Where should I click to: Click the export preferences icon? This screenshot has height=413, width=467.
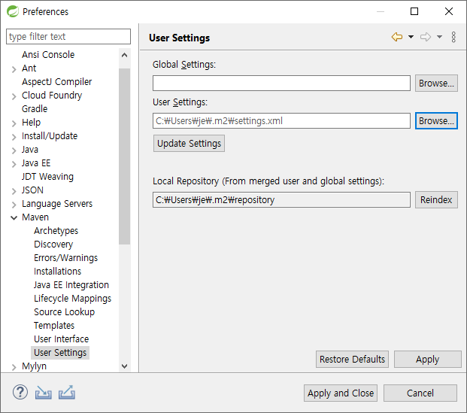tap(67, 392)
